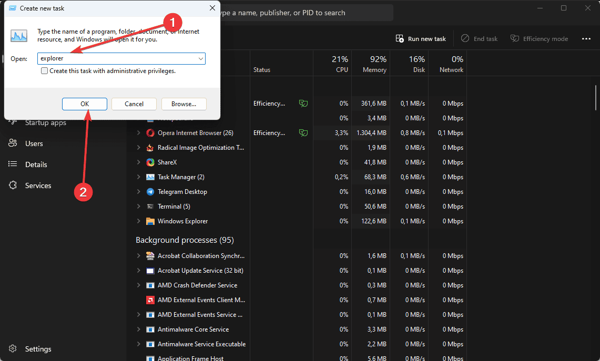Viewport: 600px width, 361px height.
Task: Open the three-dots more options menu
Action: [x=586, y=39]
